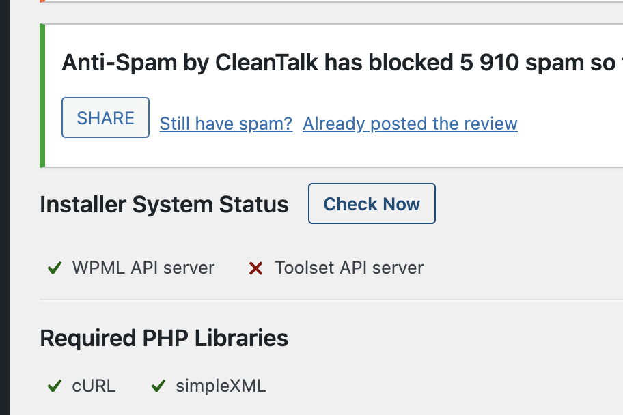Click the green checkmark next to cURL
Screen dimensions: 623x415
tap(55, 386)
